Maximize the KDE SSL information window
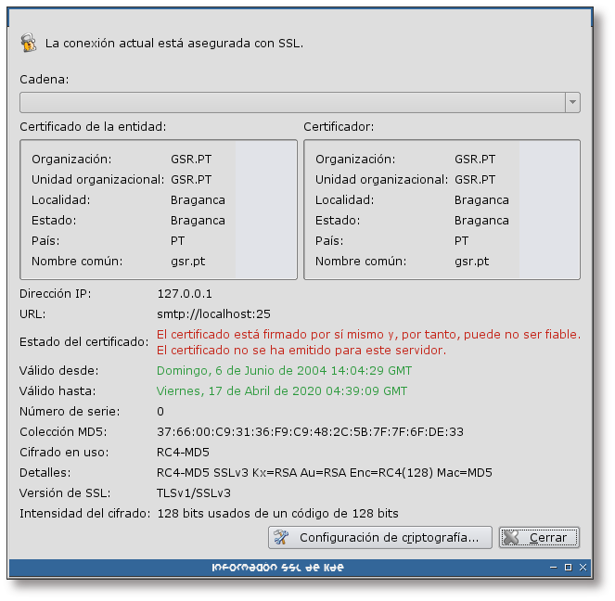 pyautogui.click(x=568, y=567)
